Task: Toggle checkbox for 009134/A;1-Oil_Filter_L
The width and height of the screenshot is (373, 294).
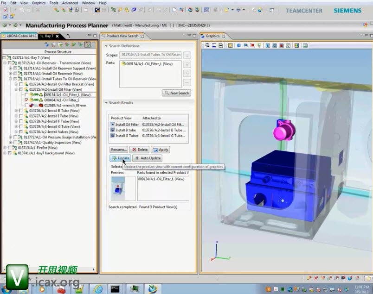Action: [26, 95]
